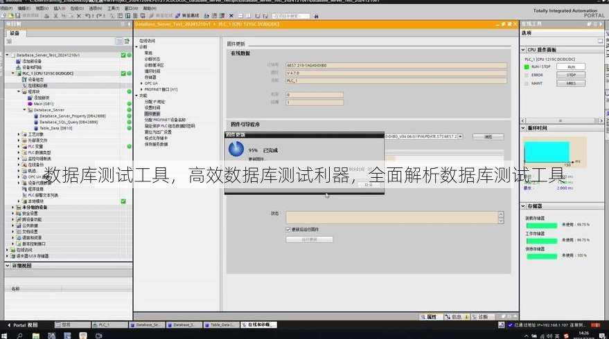Click the Table_Data [DB10] data block icon

pos(36,128)
